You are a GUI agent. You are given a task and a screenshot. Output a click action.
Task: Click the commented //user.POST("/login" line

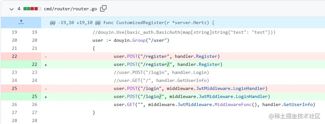161,73
